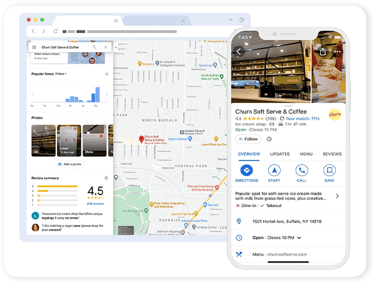Open a new browser tab with plus

pos(231,20)
